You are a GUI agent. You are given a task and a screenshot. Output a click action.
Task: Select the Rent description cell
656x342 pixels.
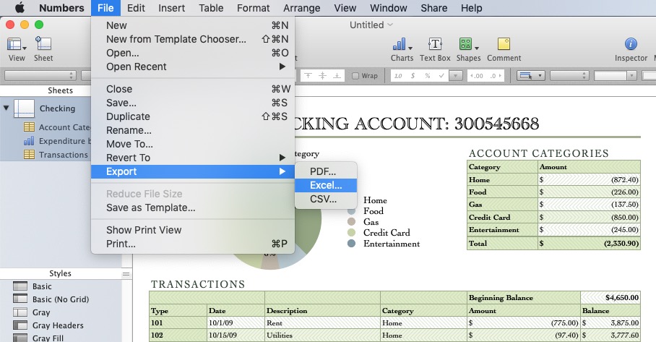click(322, 322)
